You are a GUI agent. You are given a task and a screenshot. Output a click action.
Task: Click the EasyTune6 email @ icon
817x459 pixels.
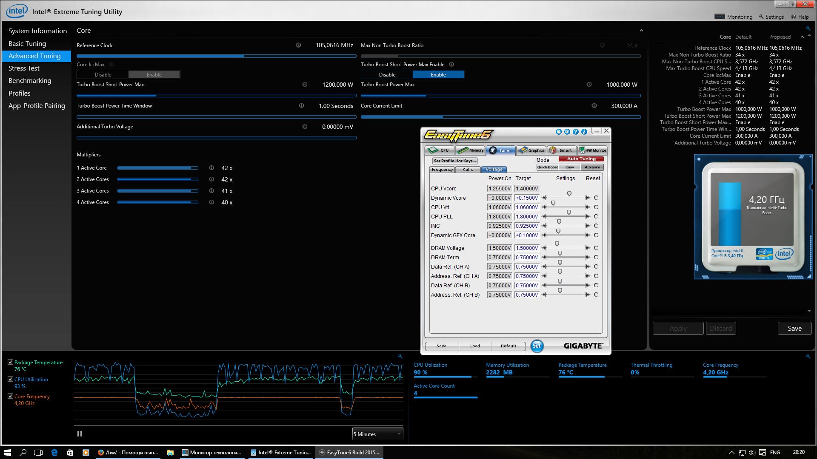pyautogui.click(x=567, y=132)
